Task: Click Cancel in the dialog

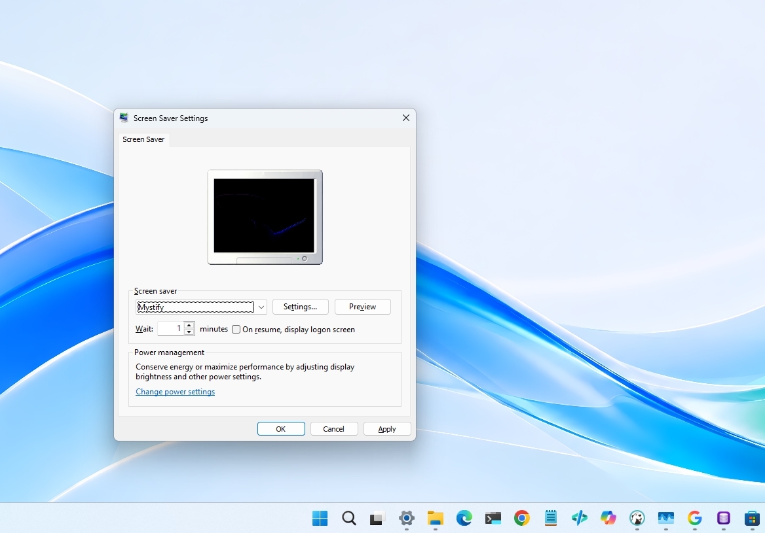Action: pos(334,429)
